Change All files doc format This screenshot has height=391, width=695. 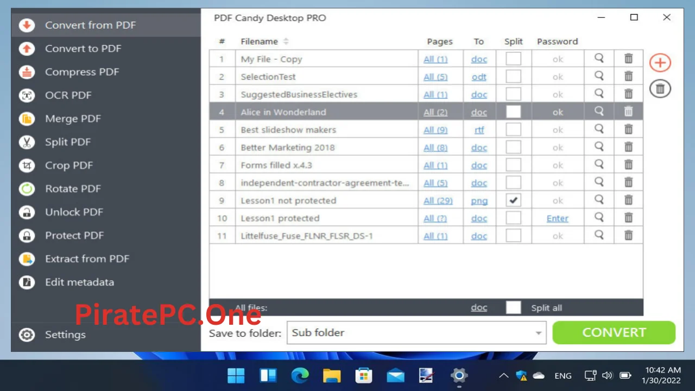point(479,307)
